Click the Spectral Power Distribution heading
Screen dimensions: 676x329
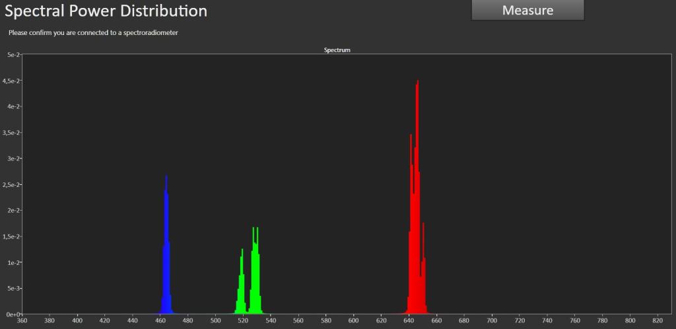106,11
